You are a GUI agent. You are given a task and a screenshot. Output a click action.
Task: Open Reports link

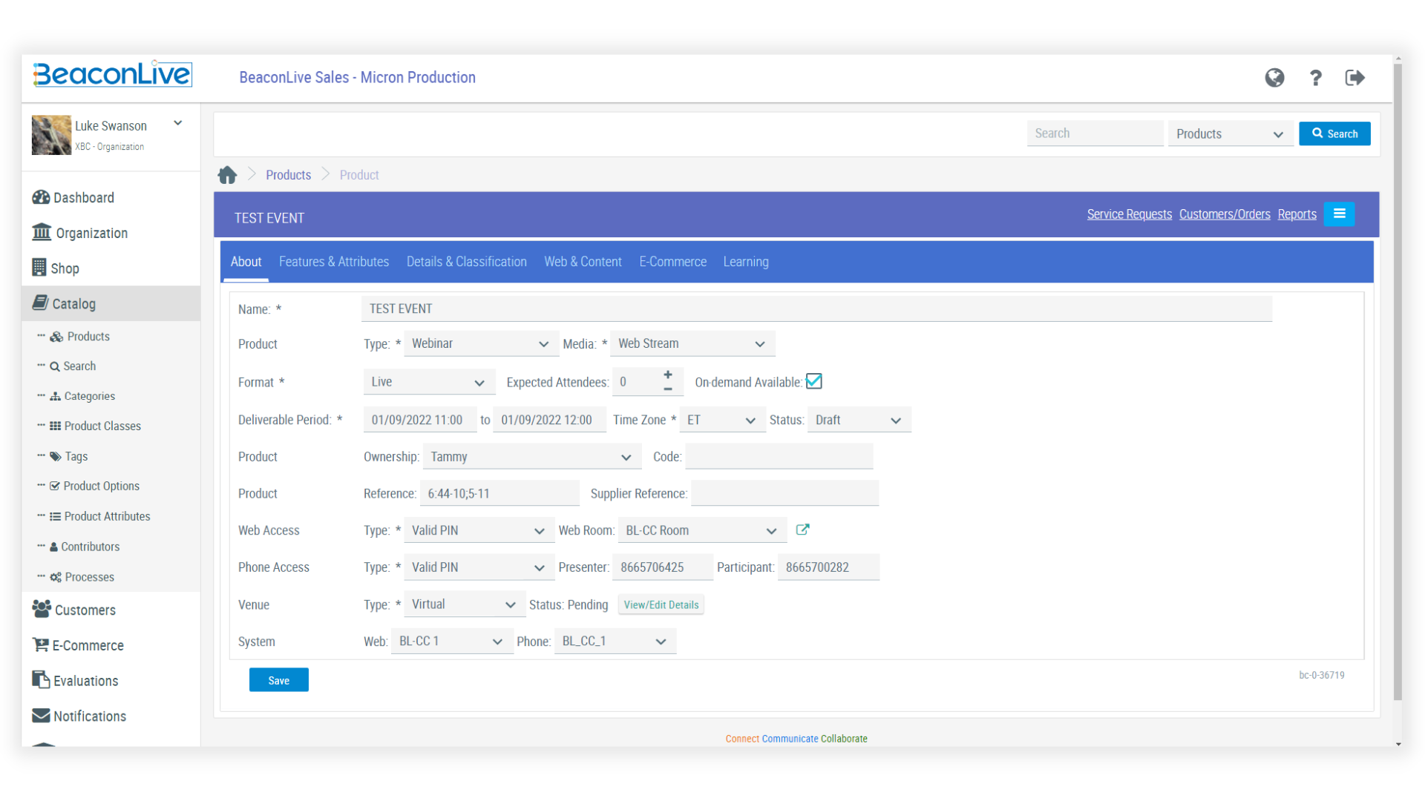point(1297,214)
